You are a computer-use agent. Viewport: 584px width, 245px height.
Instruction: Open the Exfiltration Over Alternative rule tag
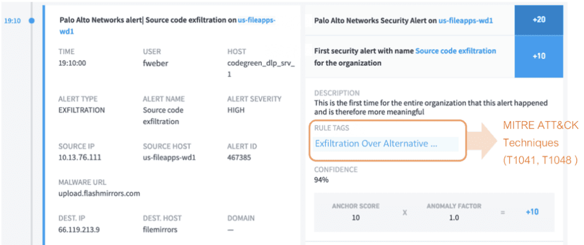tap(376, 144)
